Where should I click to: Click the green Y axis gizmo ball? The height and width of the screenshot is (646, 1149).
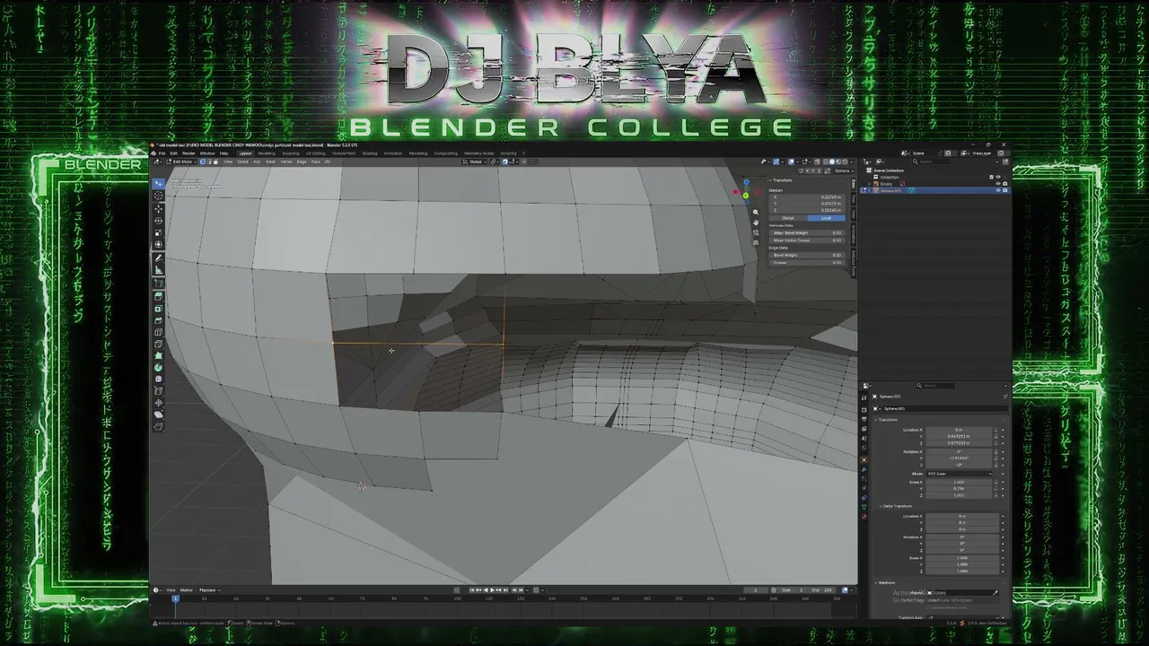[746, 196]
